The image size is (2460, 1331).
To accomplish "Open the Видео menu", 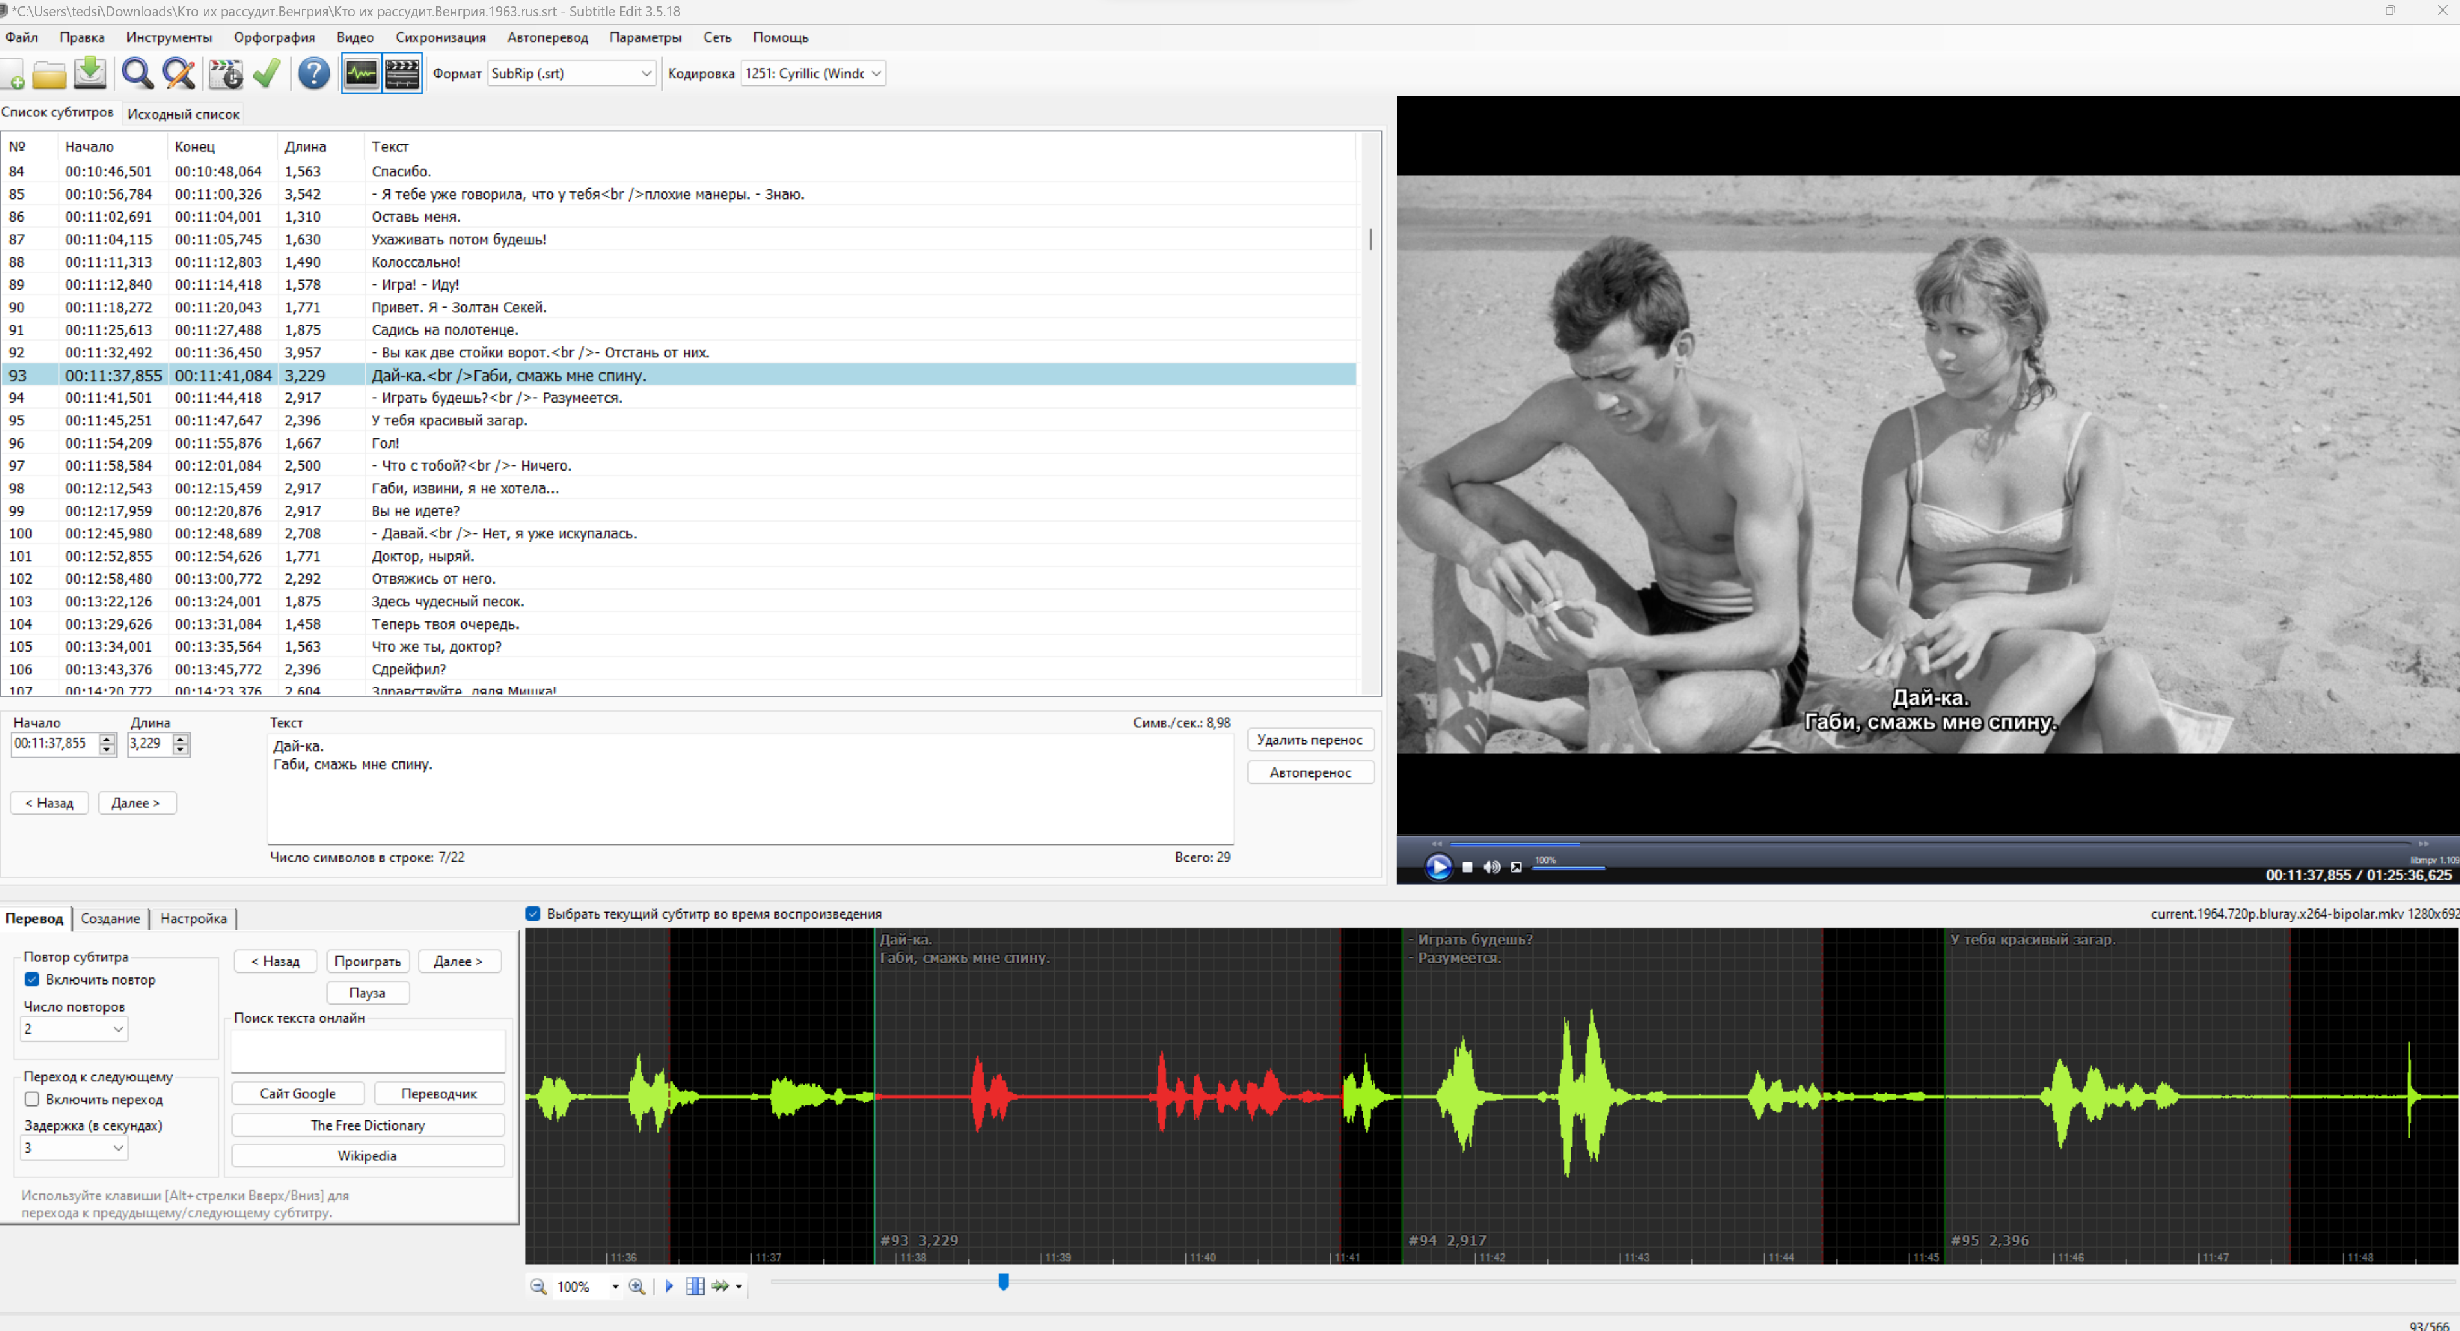I will point(355,37).
